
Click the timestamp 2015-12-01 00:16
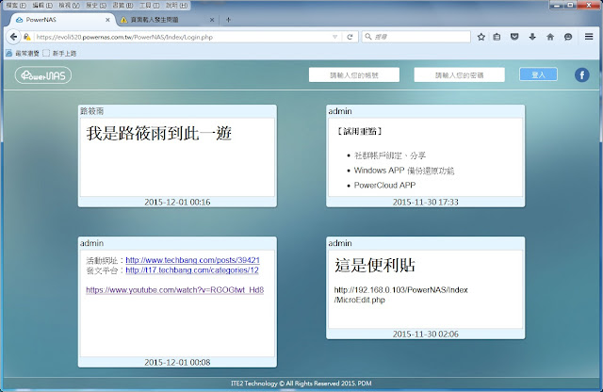177,202
